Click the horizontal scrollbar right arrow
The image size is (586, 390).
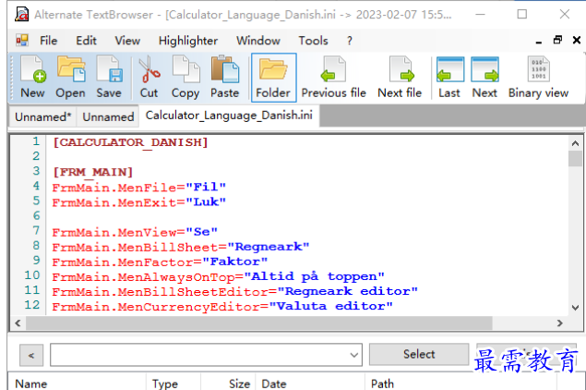click(559, 323)
